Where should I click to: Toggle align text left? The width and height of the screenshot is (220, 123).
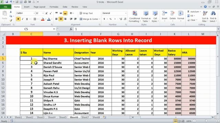point(56,19)
